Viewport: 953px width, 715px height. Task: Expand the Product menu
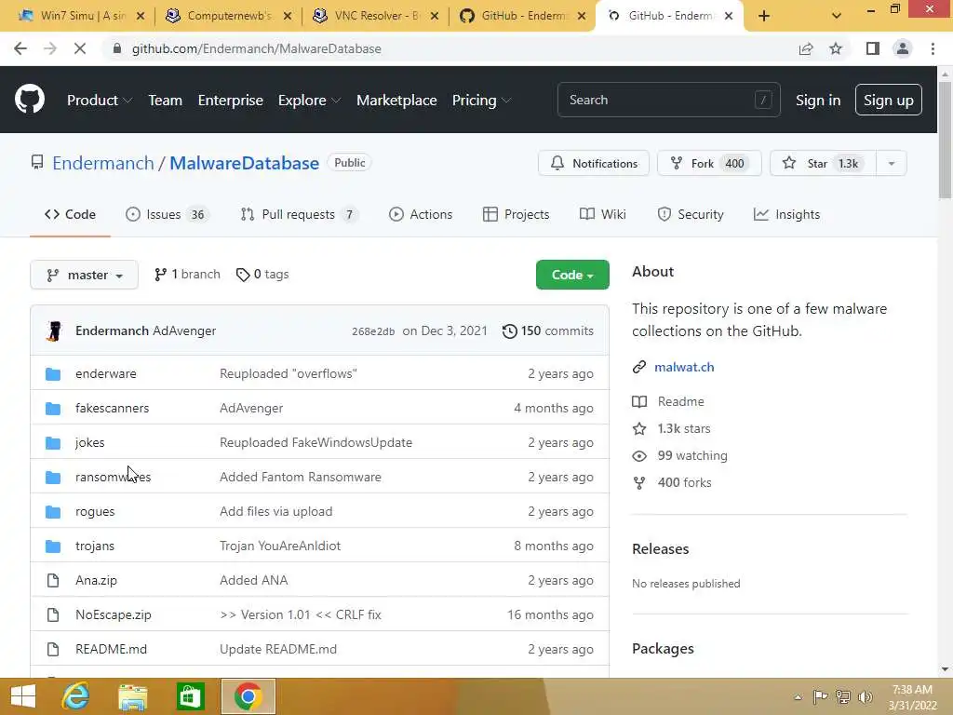coord(100,101)
